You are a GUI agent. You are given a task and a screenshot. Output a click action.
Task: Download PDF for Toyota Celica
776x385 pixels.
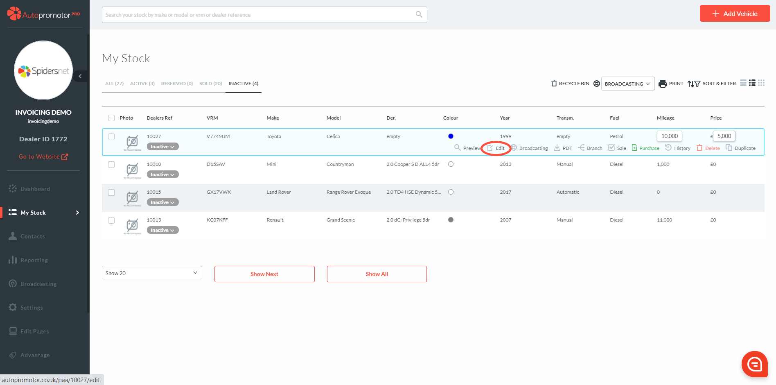pyautogui.click(x=563, y=148)
